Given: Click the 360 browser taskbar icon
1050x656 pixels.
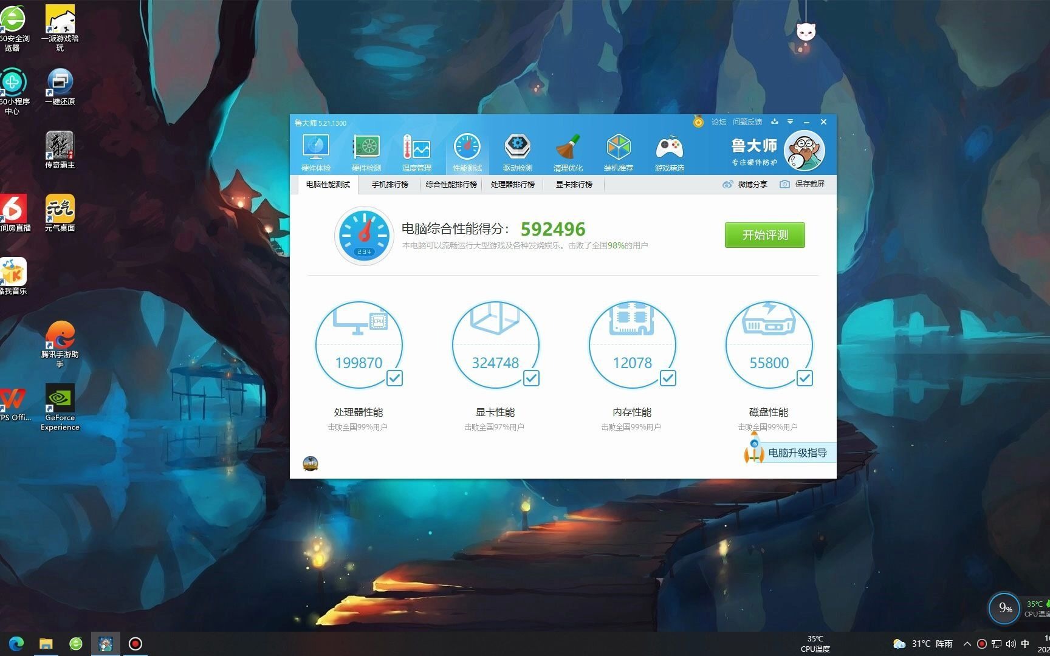Looking at the screenshot, I should click(x=76, y=643).
